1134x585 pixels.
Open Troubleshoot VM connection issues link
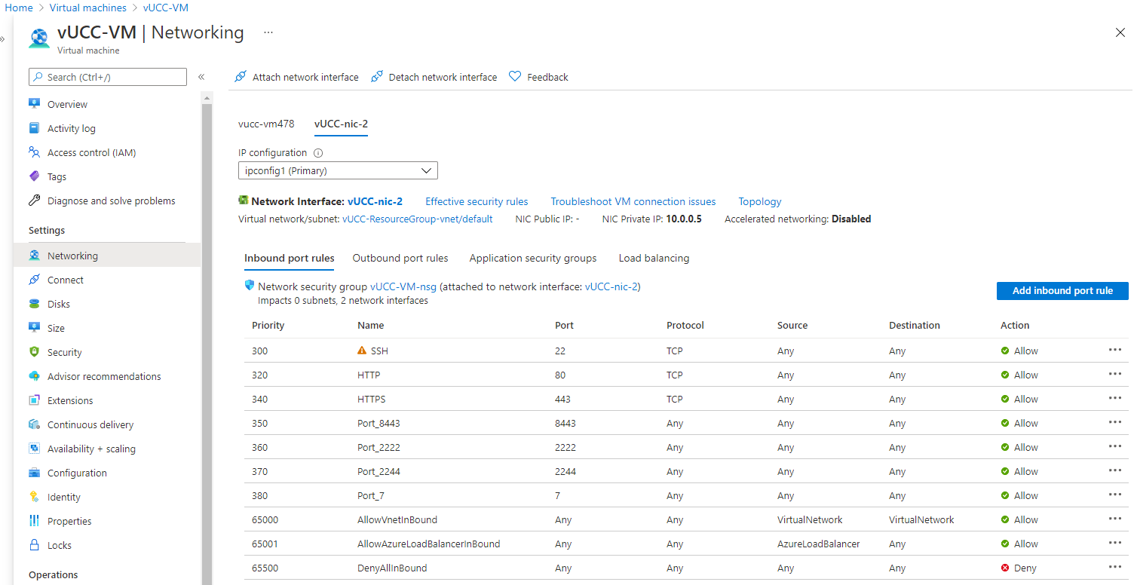click(x=633, y=201)
